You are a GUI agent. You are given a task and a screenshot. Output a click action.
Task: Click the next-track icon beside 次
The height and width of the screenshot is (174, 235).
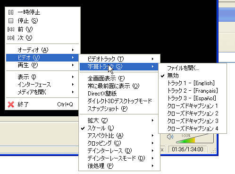[x=11, y=38]
